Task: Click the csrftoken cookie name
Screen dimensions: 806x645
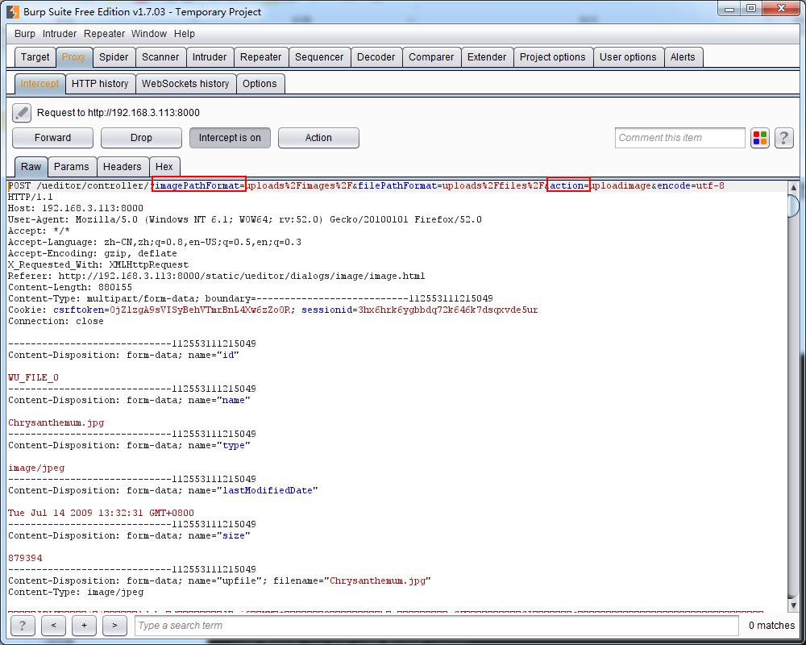Action: 79,310
